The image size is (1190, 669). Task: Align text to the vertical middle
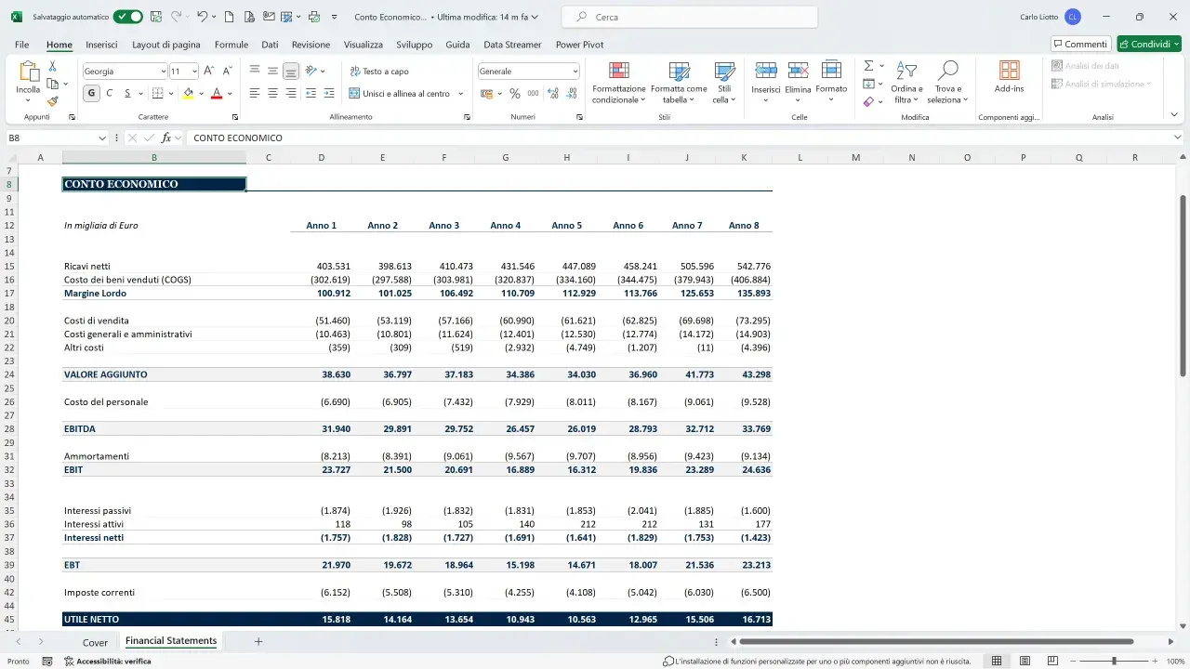(x=272, y=71)
